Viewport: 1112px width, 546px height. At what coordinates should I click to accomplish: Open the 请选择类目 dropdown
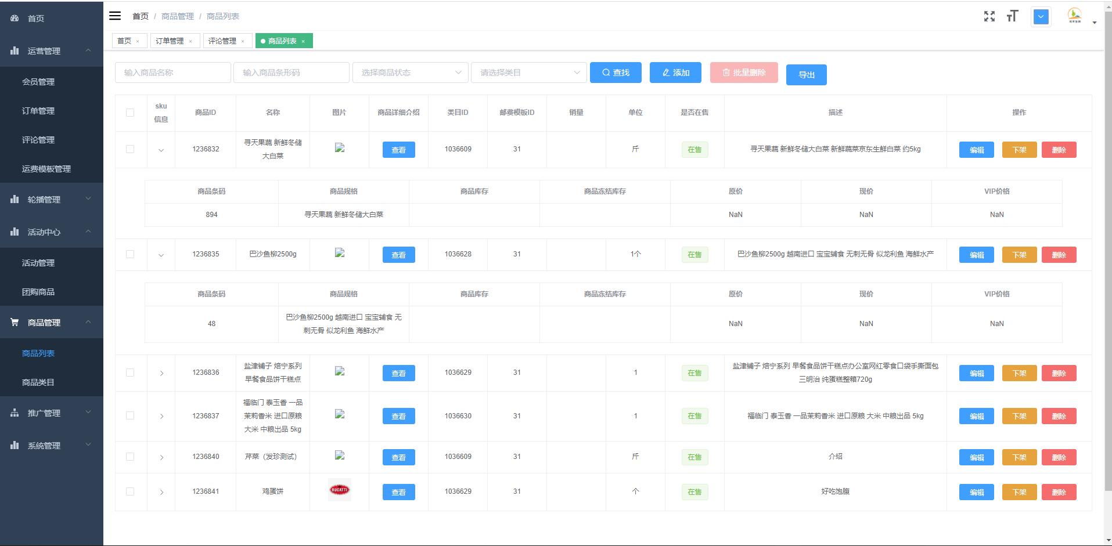529,73
